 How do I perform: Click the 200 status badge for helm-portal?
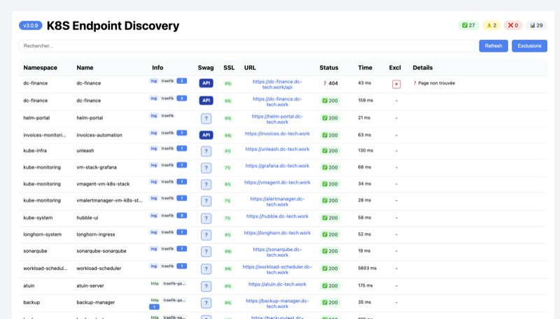point(330,118)
